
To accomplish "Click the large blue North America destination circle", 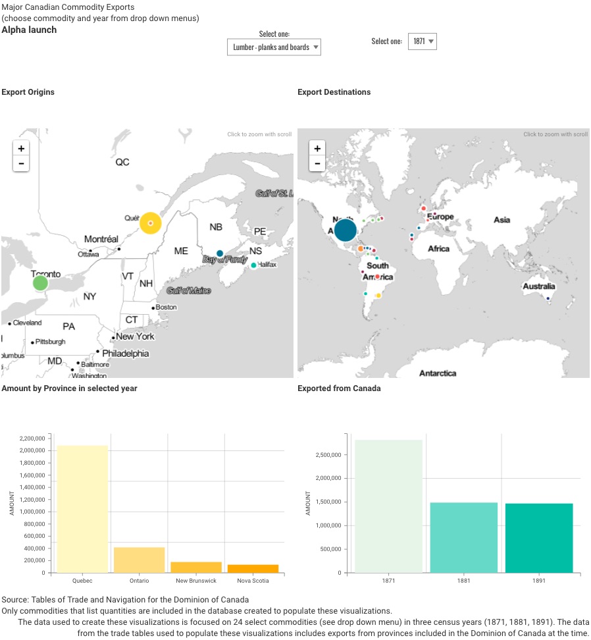I will [345, 230].
